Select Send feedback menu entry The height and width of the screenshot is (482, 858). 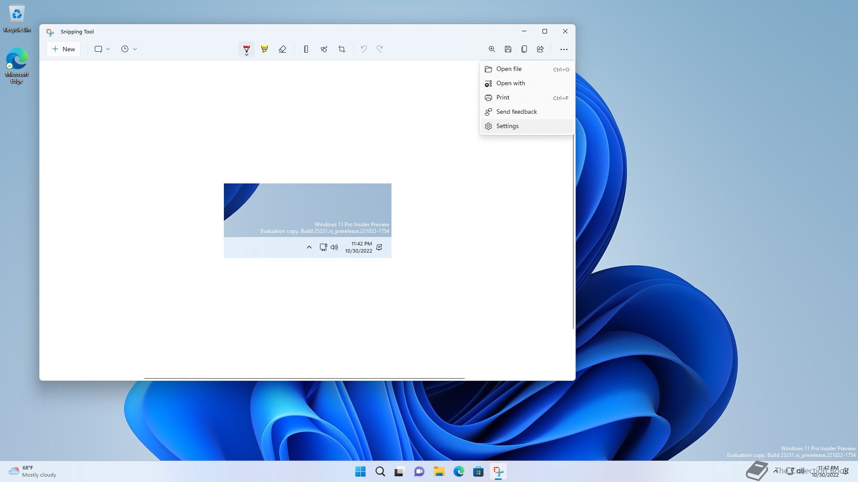coord(527,112)
